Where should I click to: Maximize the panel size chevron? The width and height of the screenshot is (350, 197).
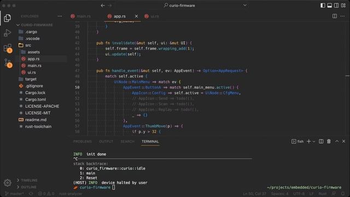[337, 141]
